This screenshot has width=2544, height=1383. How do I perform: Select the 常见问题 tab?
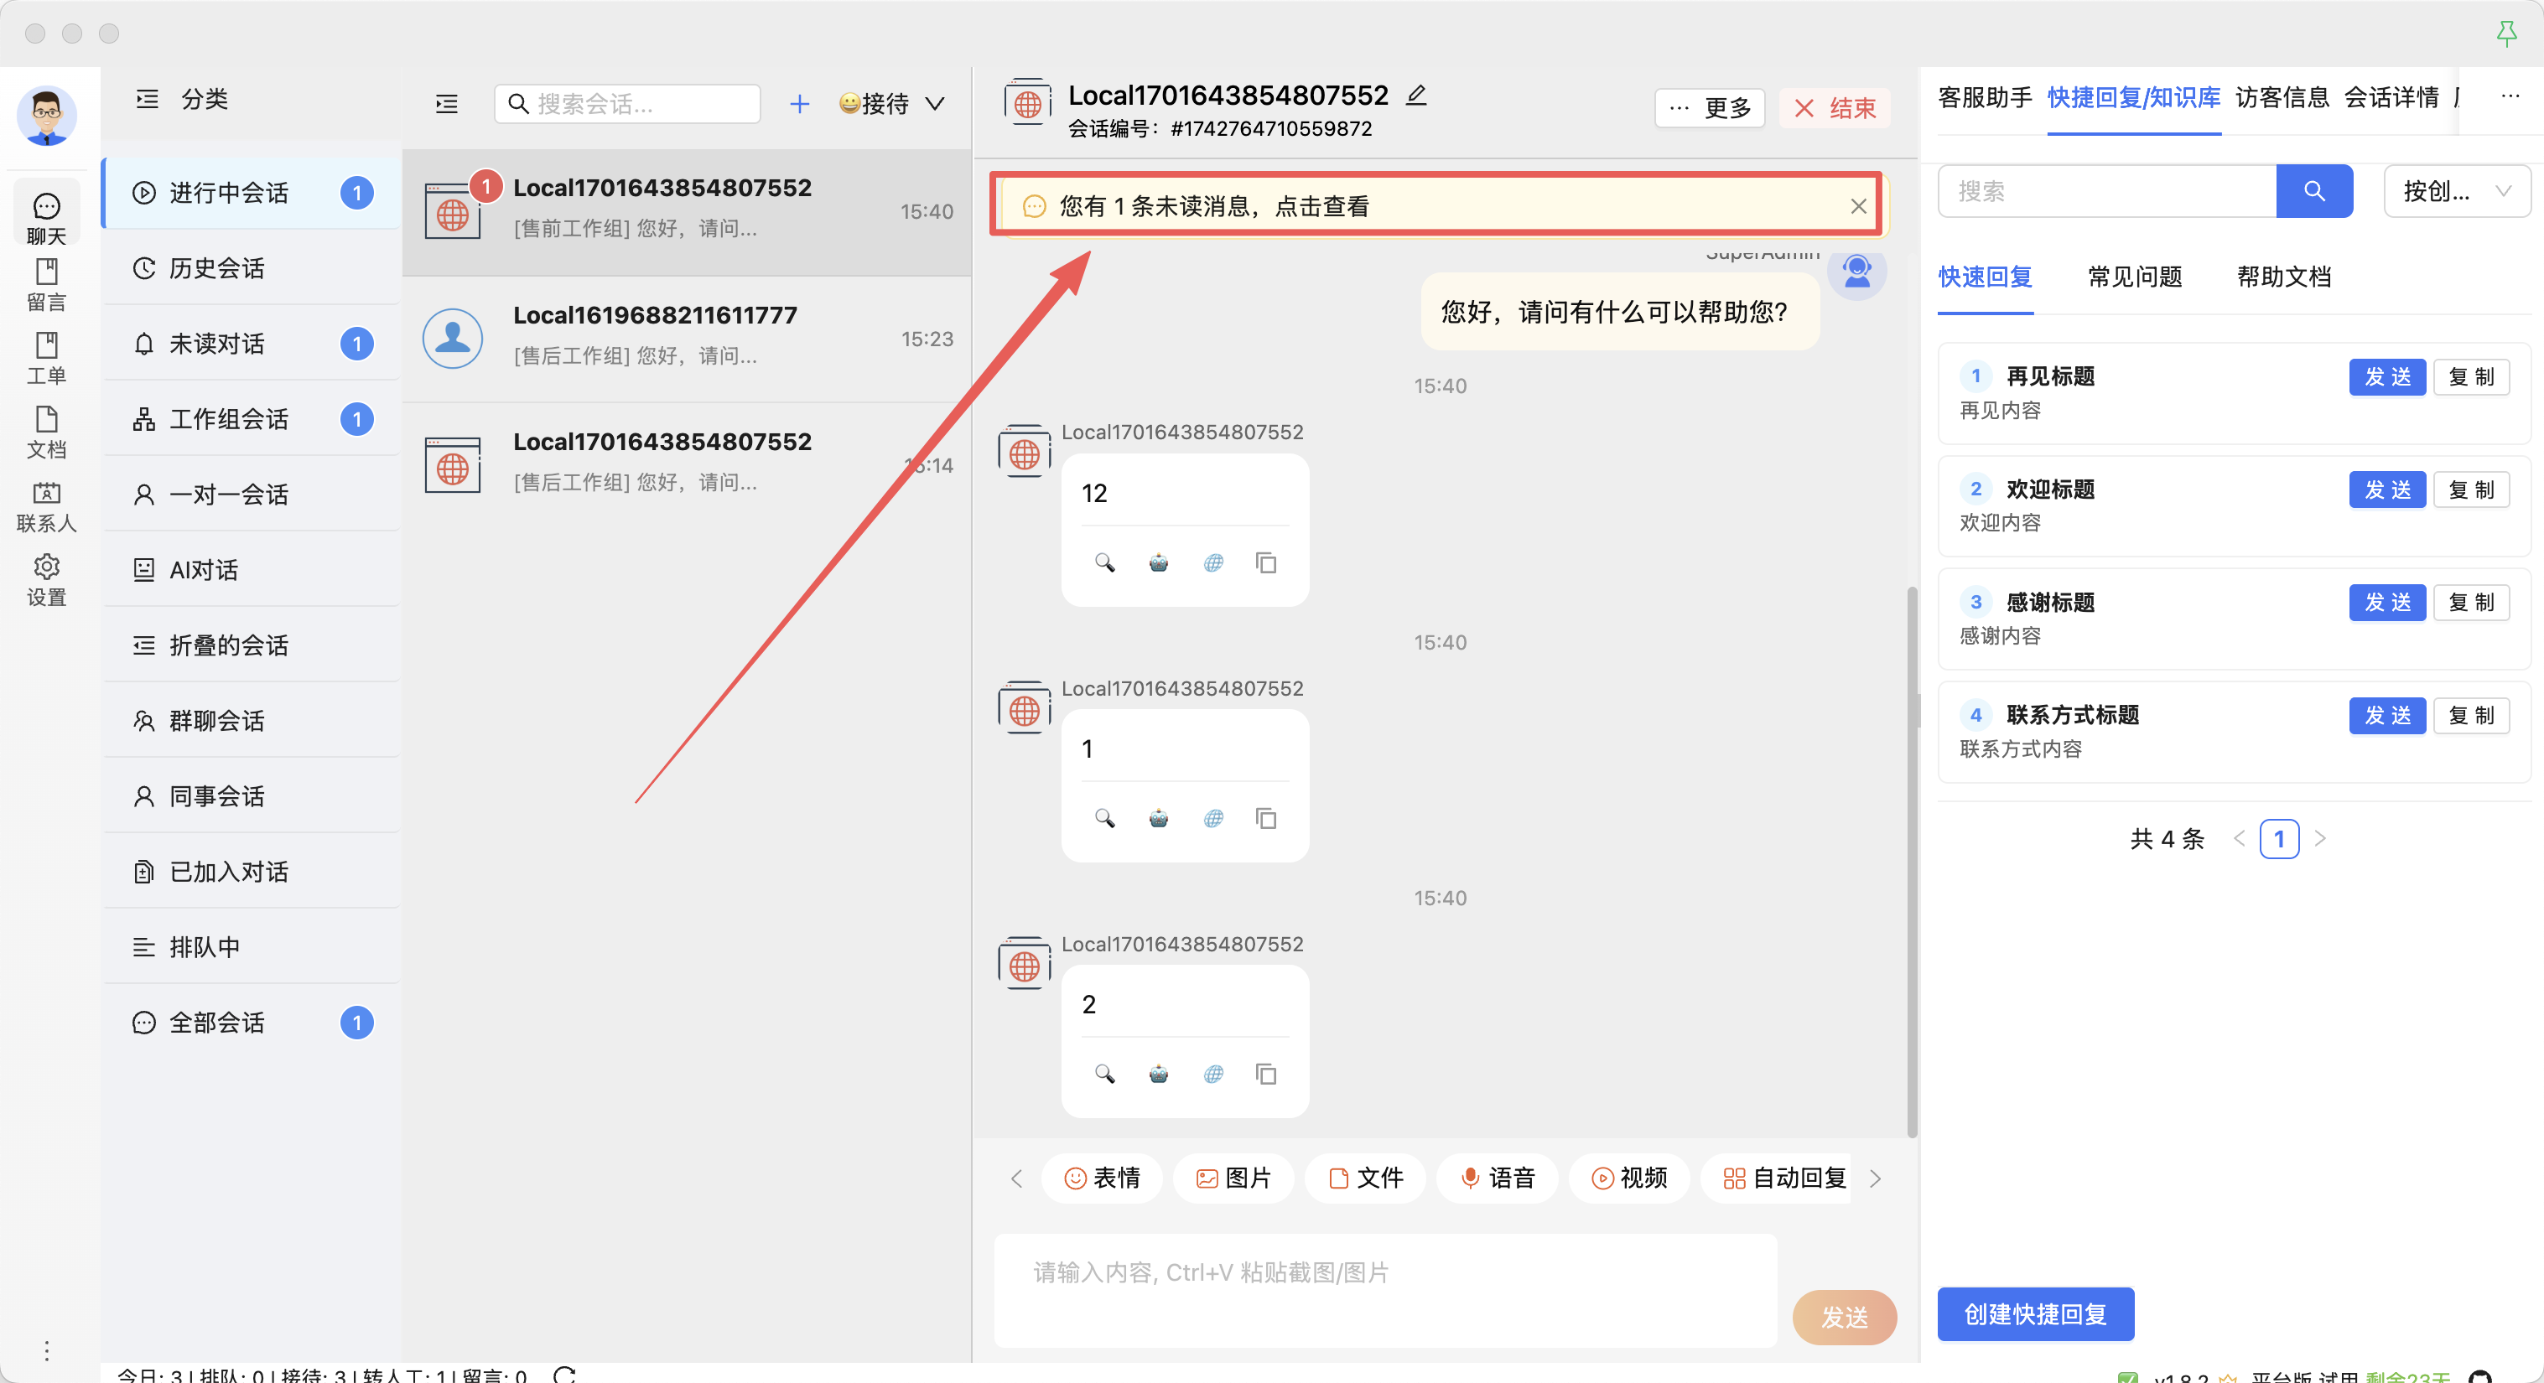(2134, 277)
